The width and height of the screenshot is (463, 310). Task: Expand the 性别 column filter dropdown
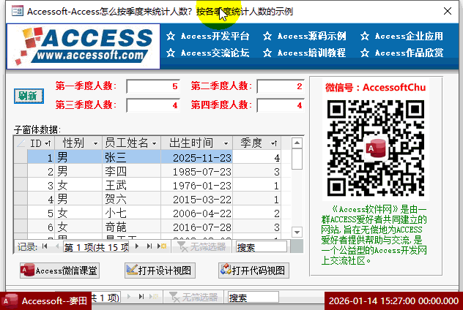click(x=95, y=143)
